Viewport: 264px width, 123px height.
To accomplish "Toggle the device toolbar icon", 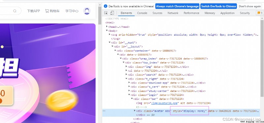I will point(112,13).
